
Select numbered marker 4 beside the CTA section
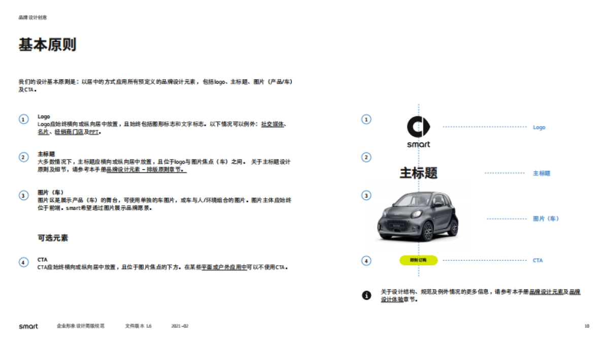click(x=23, y=262)
